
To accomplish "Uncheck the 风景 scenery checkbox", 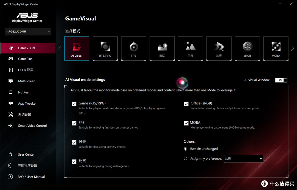I will (74, 142).
